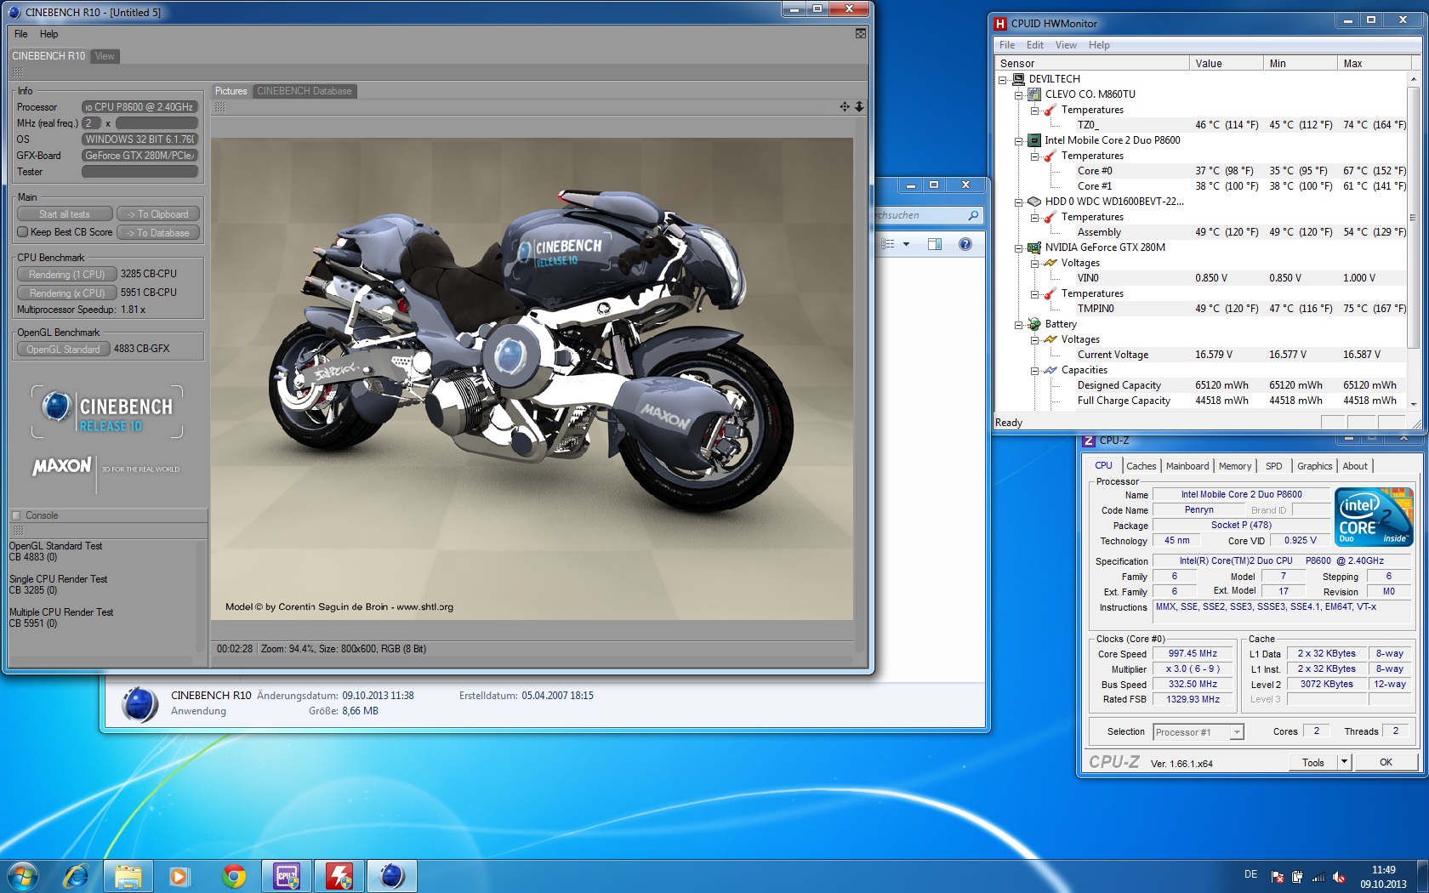This screenshot has width=1429, height=893.
Task: Click the move/pan arrows icon in Pictures panel
Action: [x=845, y=106]
